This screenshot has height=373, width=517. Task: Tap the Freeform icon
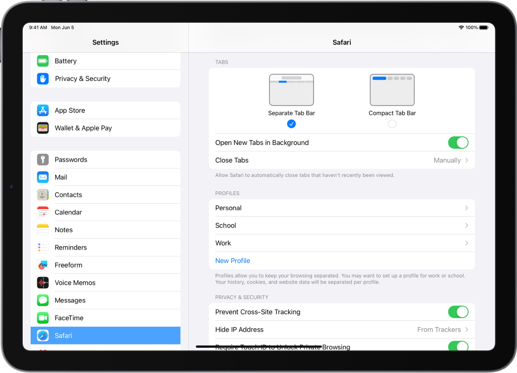click(x=43, y=265)
